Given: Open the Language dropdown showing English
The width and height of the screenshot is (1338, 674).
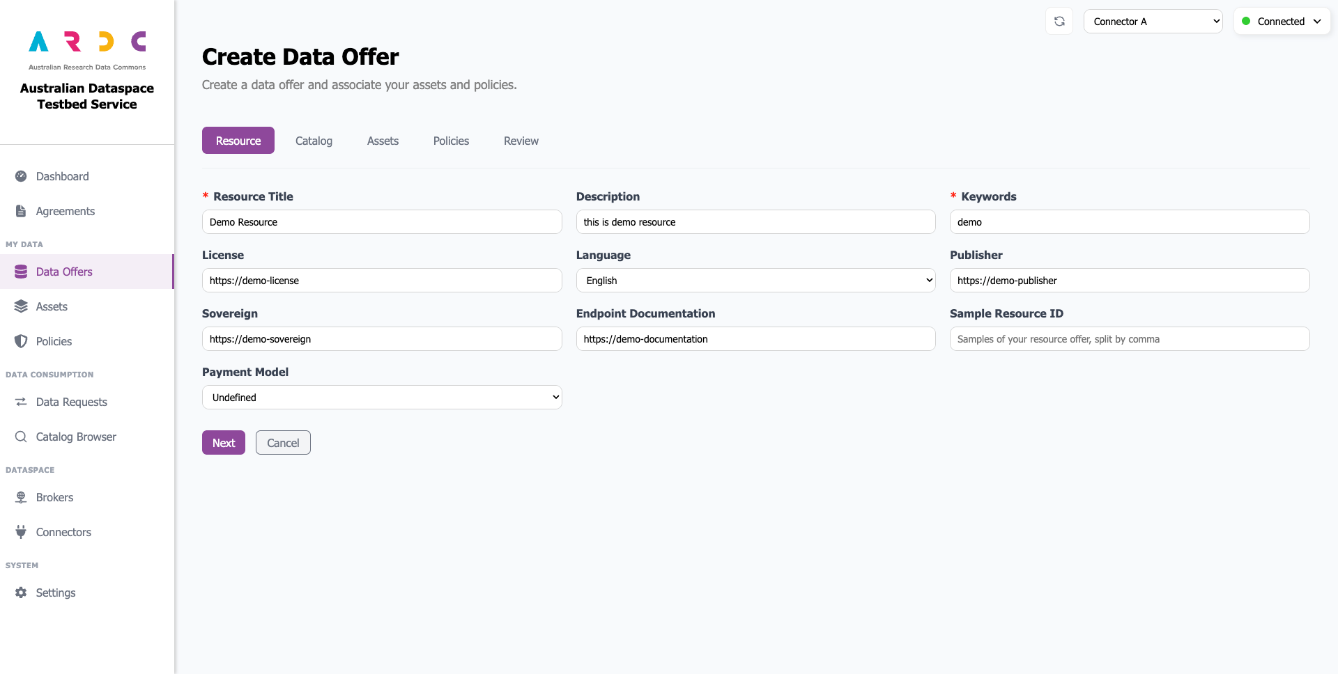Looking at the screenshot, I should (x=755, y=281).
